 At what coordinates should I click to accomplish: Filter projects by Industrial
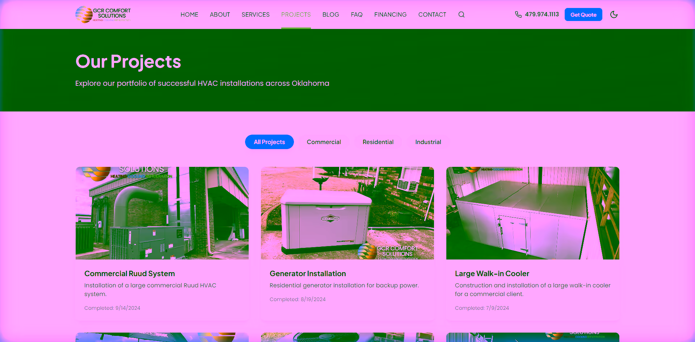pos(428,142)
